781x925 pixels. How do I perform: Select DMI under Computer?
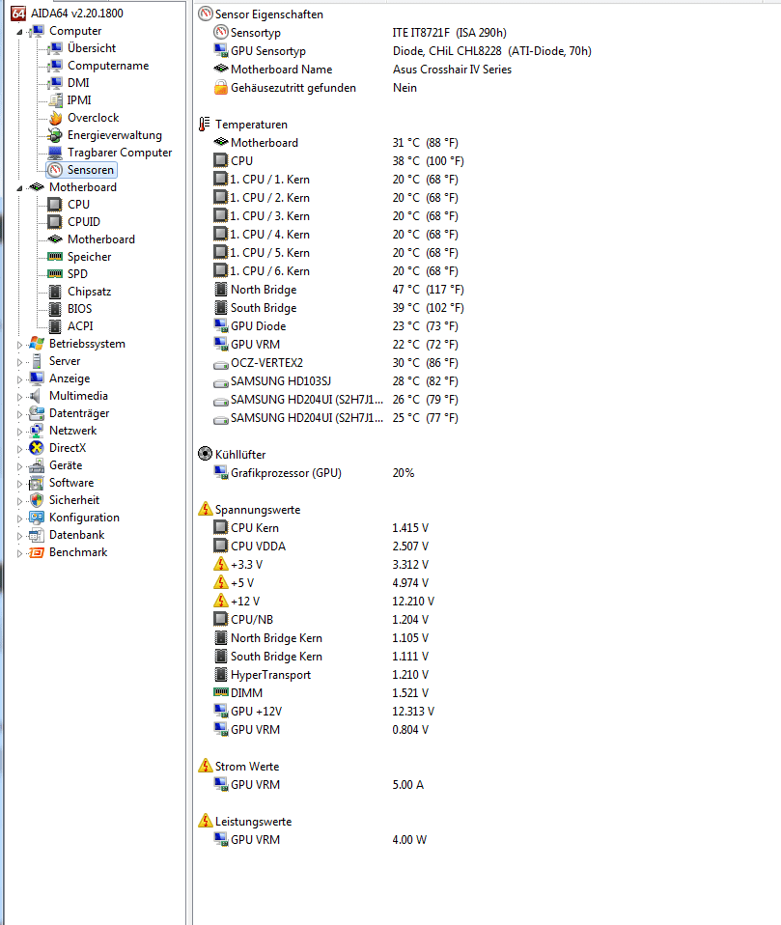pyautogui.click(x=78, y=83)
